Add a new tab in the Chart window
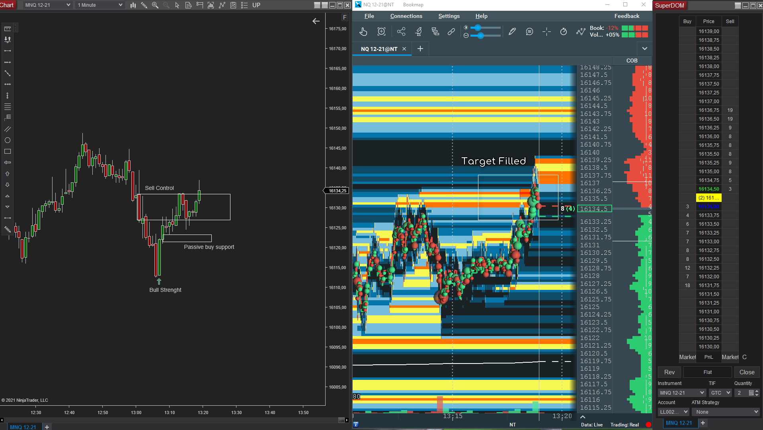 point(47,427)
